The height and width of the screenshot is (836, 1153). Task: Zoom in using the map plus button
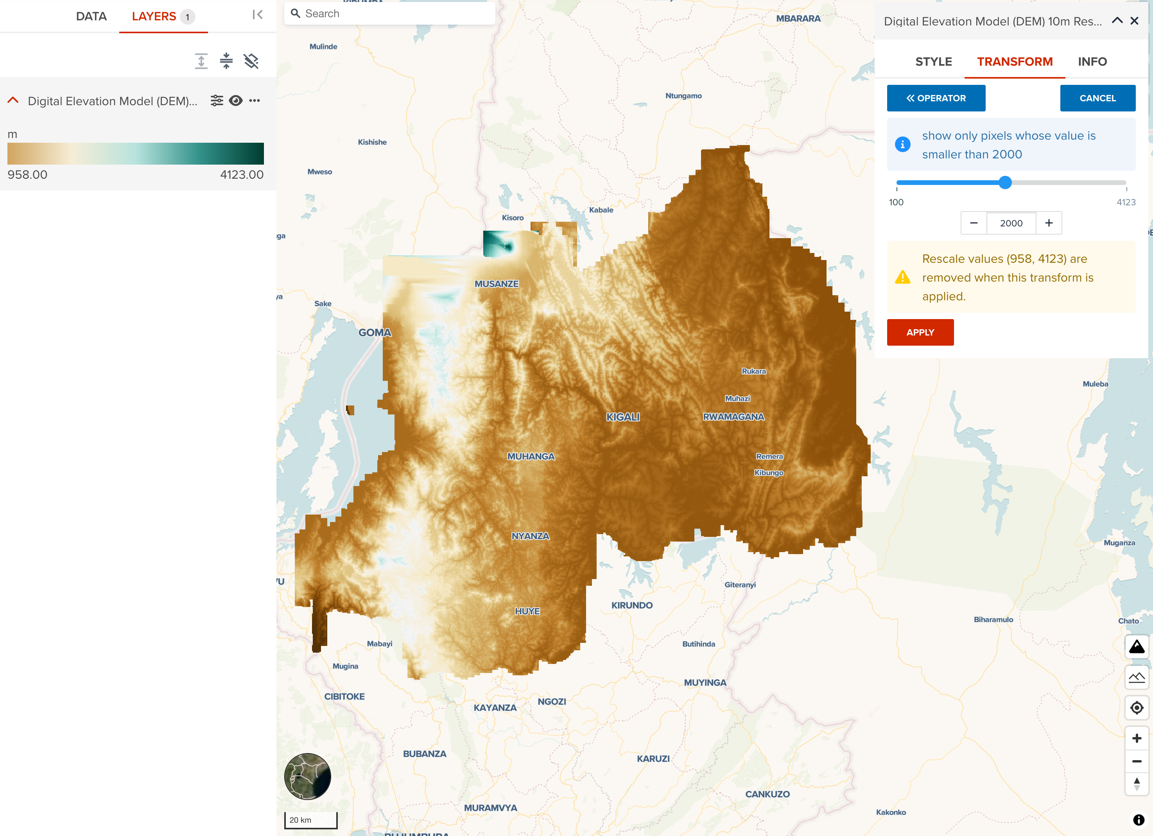[1137, 738]
